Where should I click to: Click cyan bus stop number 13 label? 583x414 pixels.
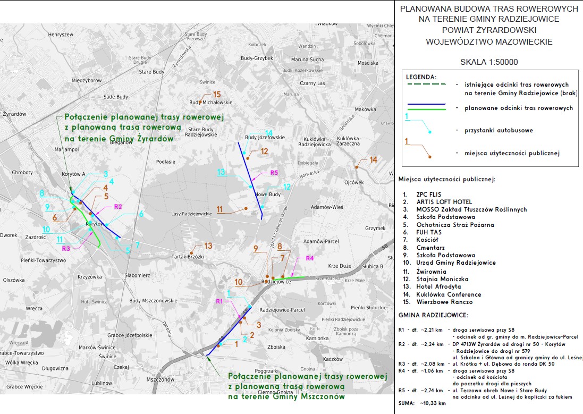click(222, 172)
